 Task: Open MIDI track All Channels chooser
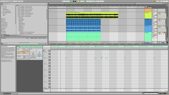(x=154, y=34)
